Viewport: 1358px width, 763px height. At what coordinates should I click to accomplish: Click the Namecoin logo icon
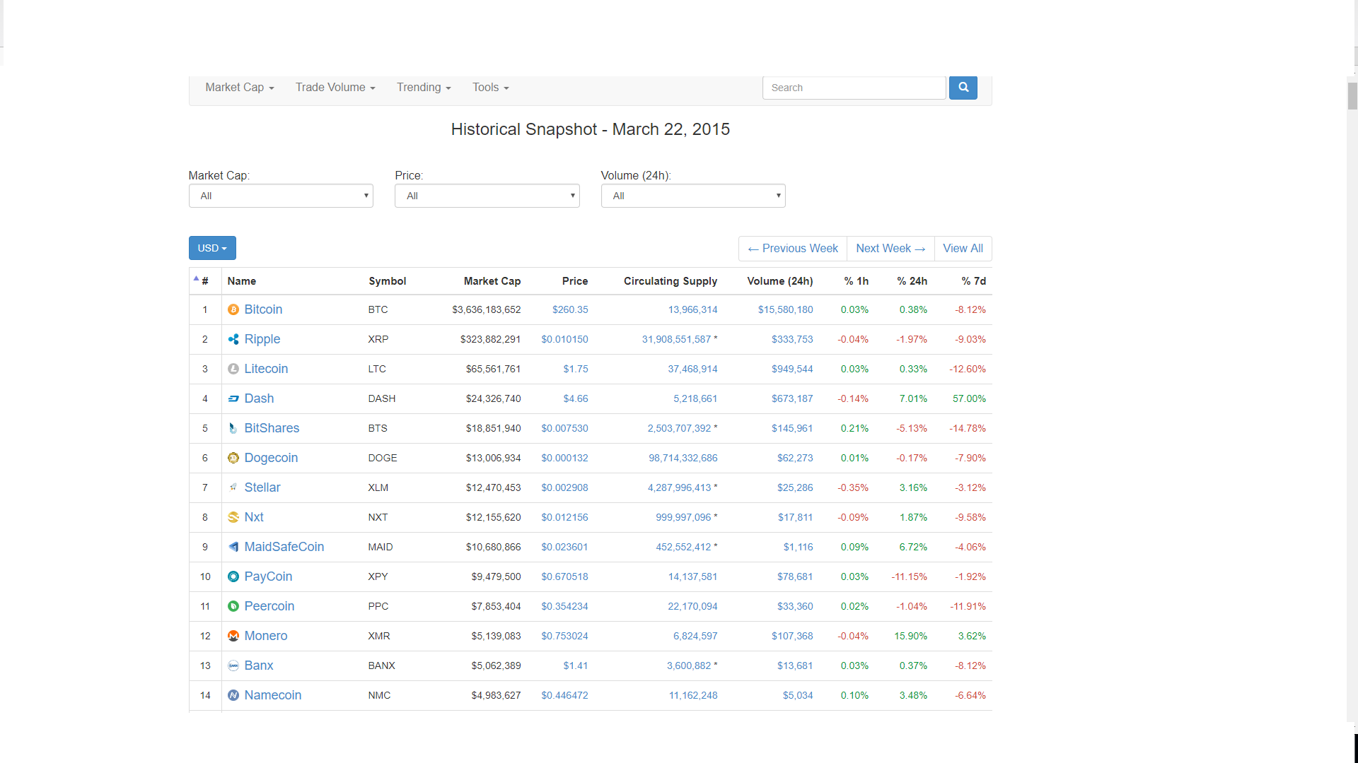pos(233,695)
